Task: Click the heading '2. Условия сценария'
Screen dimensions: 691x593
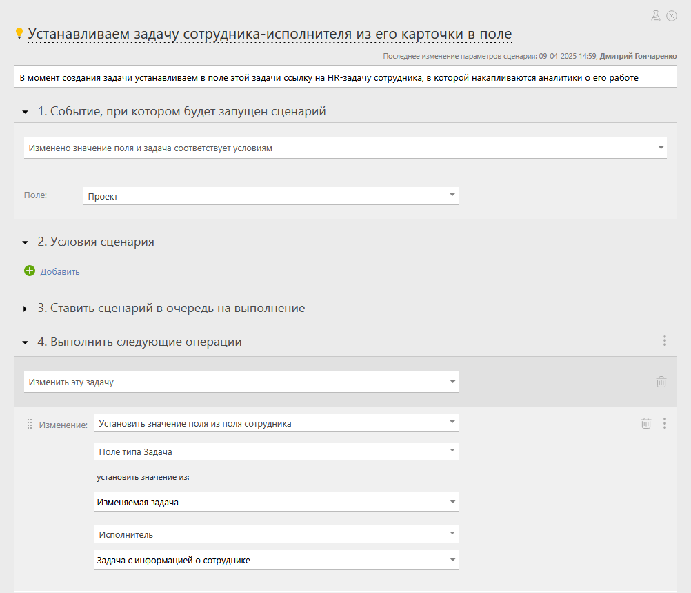Action: (x=96, y=242)
